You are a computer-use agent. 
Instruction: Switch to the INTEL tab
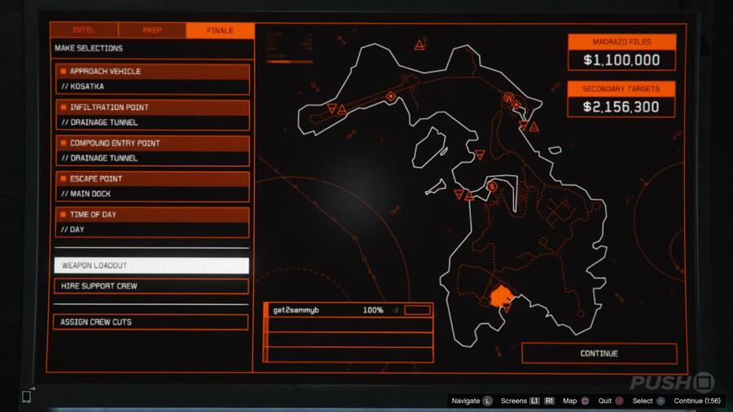[x=84, y=30]
